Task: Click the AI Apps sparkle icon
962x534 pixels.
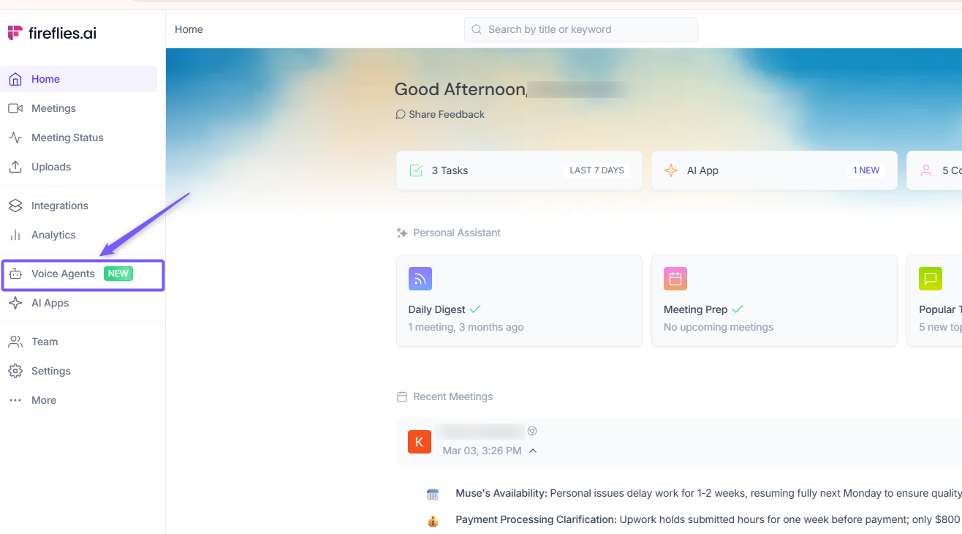Action: pyautogui.click(x=15, y=303)
